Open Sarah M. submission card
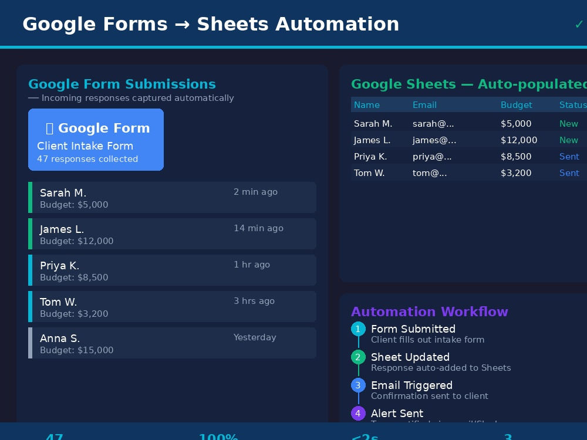 pyautogui.click(x=172, y=198)
